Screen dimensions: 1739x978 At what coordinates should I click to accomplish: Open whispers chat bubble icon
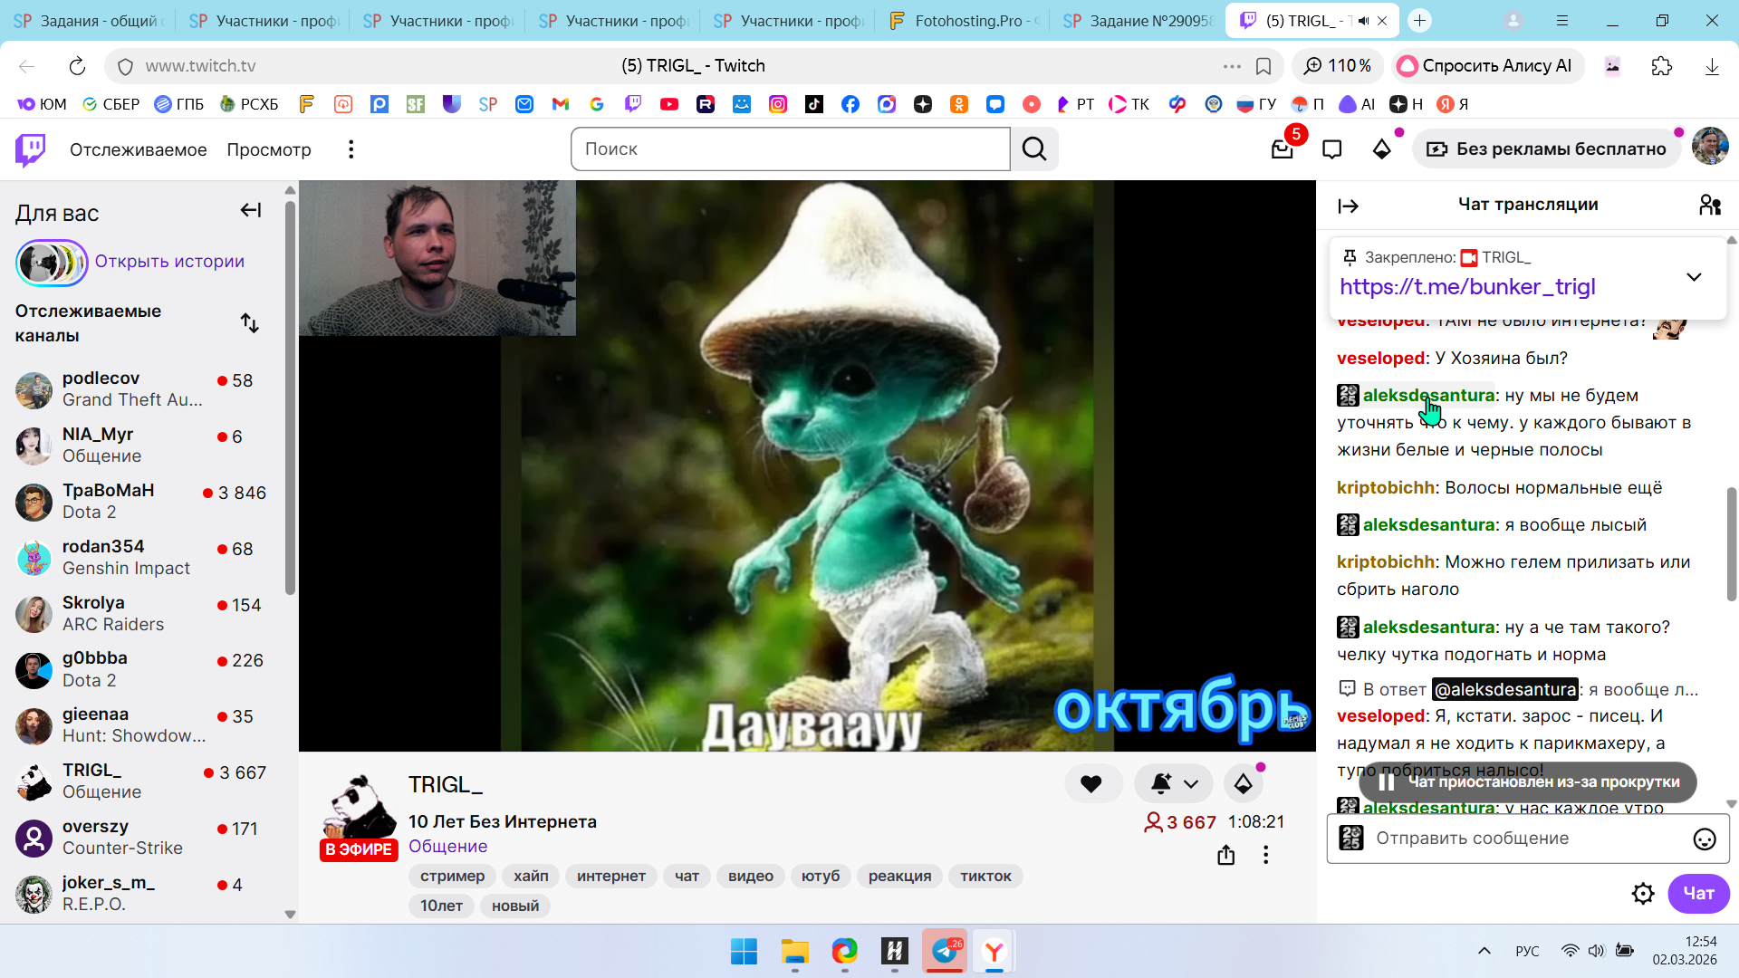coord(1331,149)
